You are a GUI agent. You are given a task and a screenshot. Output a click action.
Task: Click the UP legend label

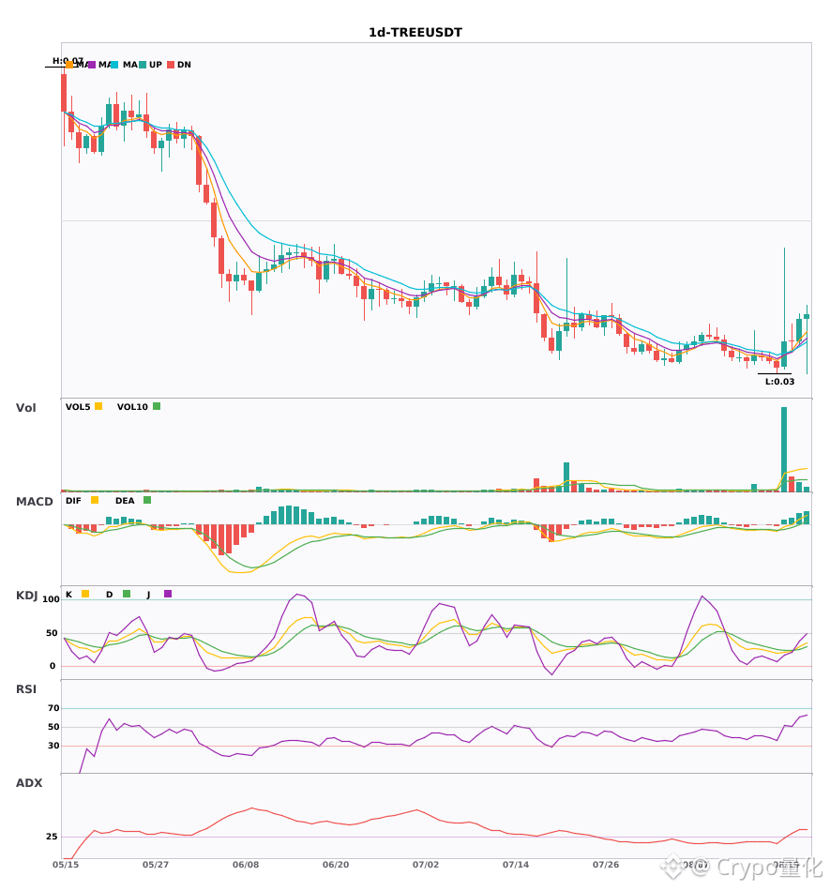tap(156, 65)
